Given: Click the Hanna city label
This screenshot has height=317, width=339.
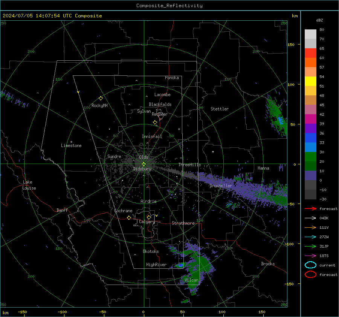Looking at the screenshot, I should click(263, 168).
